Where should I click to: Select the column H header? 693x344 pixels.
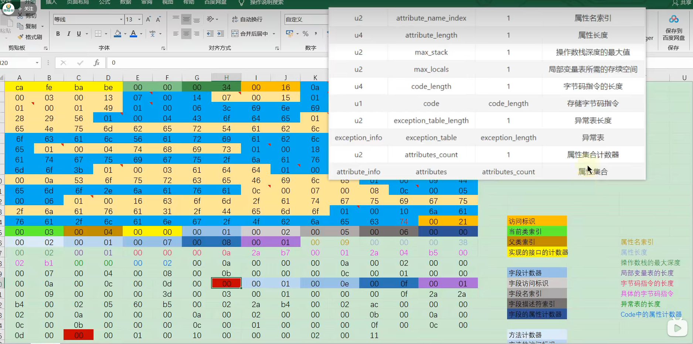pyautogui.click(x=226, y=78)
